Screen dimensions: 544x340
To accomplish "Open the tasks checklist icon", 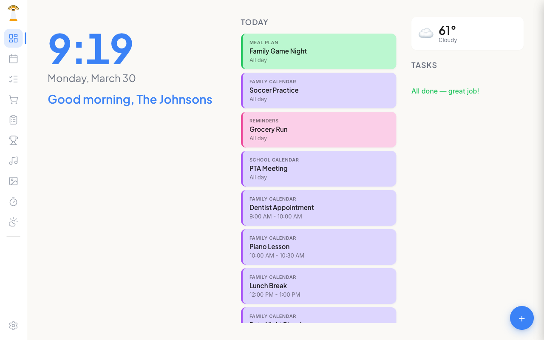I will 13,79.
